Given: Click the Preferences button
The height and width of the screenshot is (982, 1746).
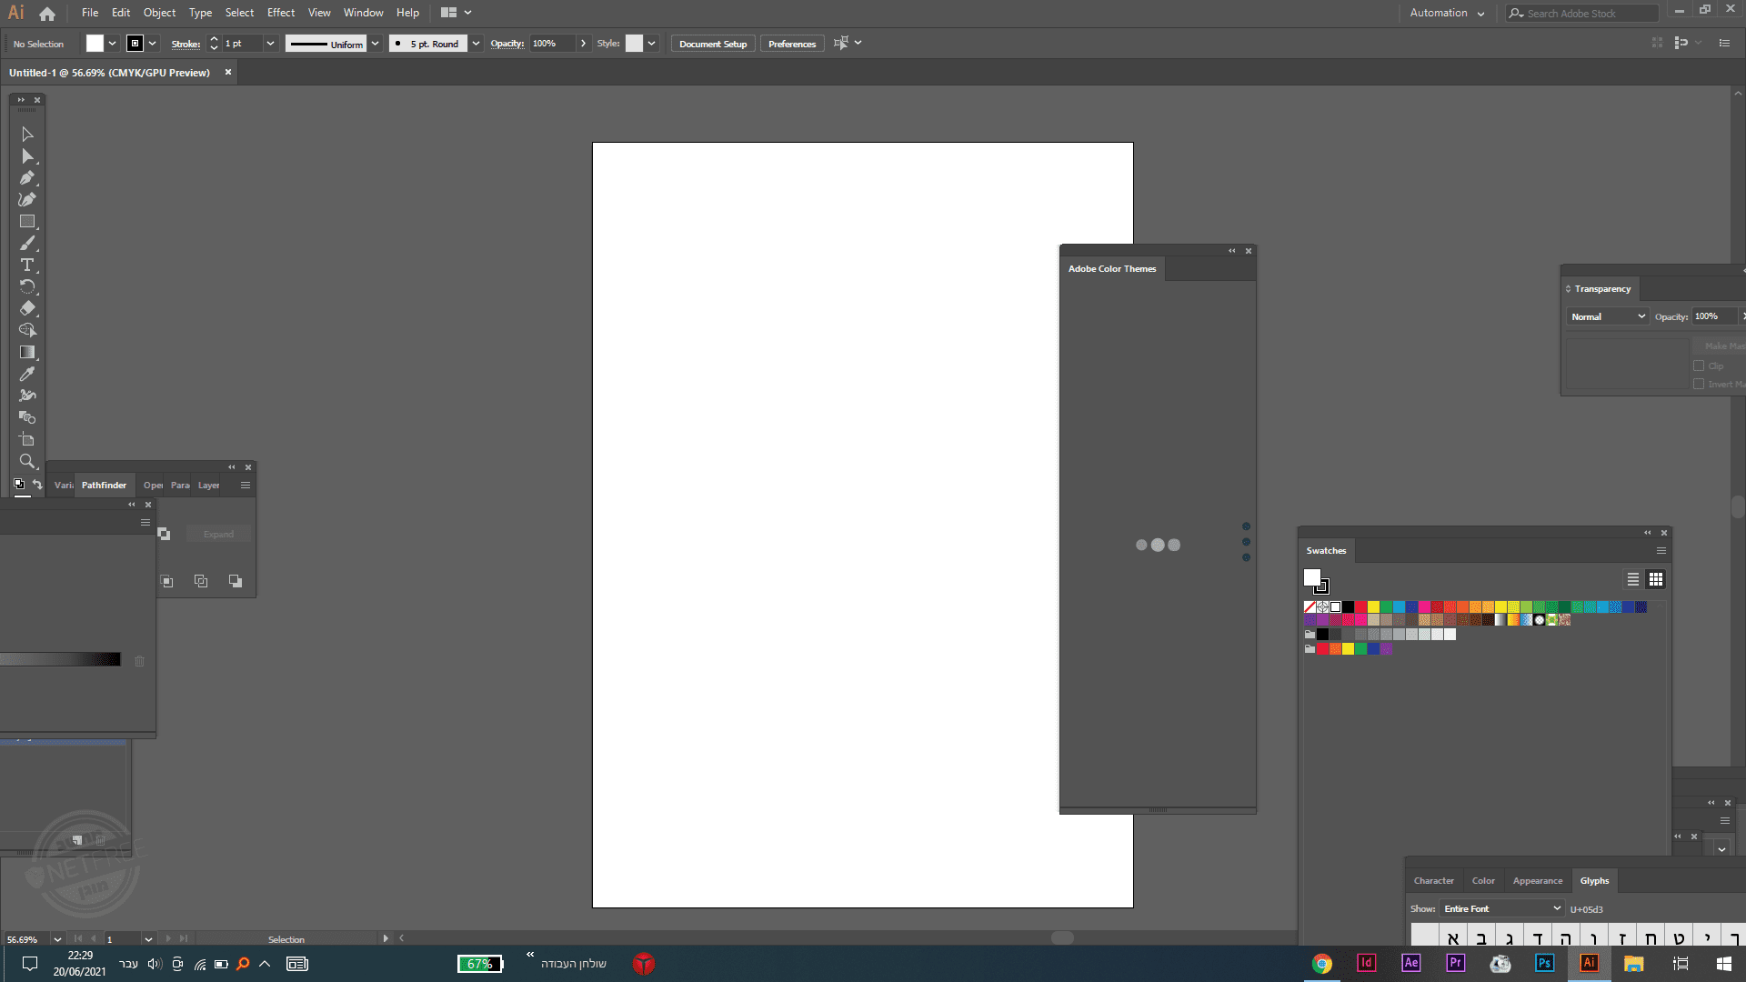Looking at the screenshot, I should (791, 44).
